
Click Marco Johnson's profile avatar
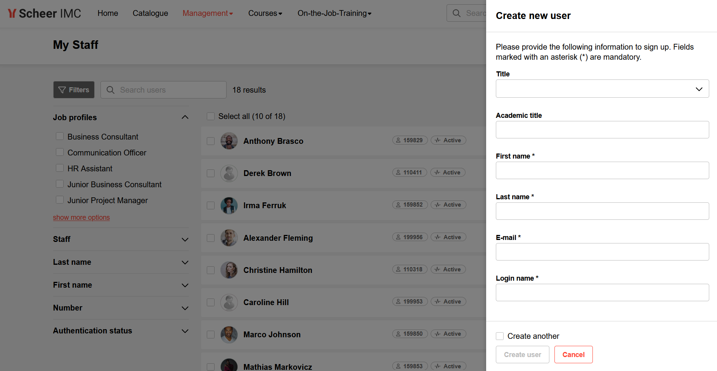[229, 335]
